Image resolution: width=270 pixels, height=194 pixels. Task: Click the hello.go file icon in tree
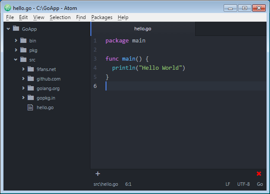point(30,107)
